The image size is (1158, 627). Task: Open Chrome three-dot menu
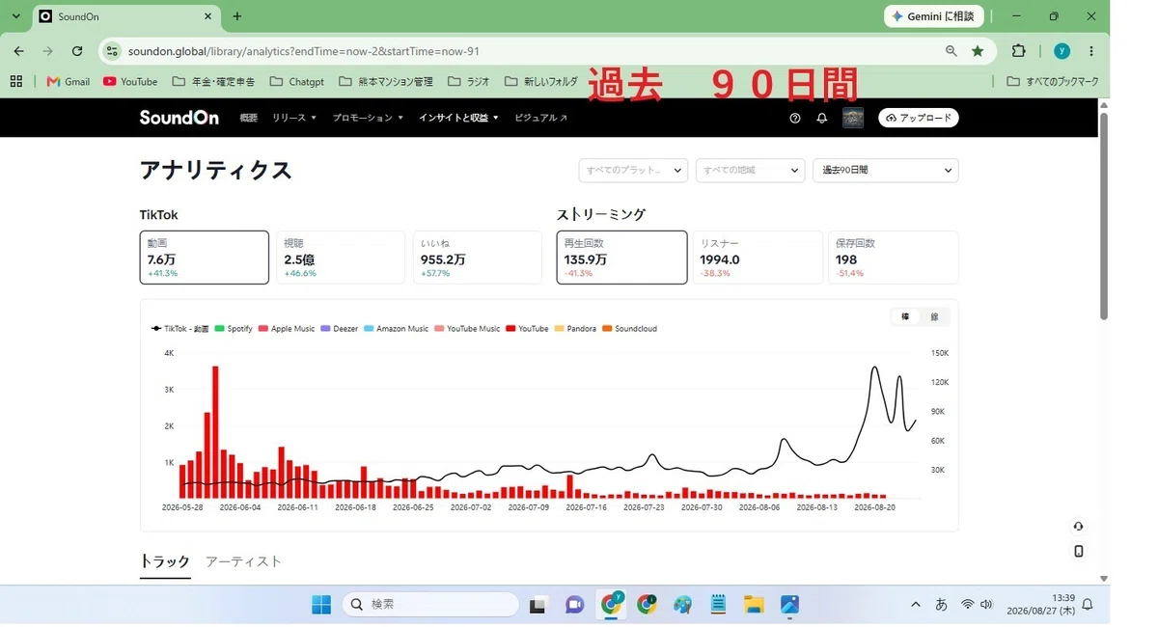(1091, 51)
